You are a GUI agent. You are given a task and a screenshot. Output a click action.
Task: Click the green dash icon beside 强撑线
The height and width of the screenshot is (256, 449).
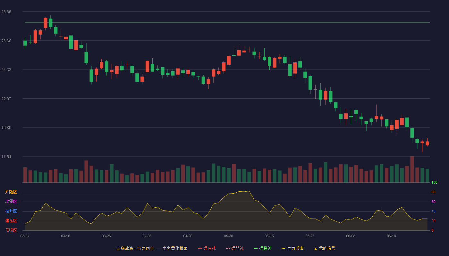tap(256, 248)
